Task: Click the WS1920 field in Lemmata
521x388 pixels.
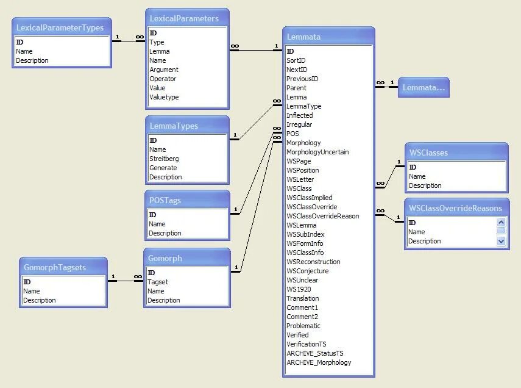Action: tap(329, 289)
